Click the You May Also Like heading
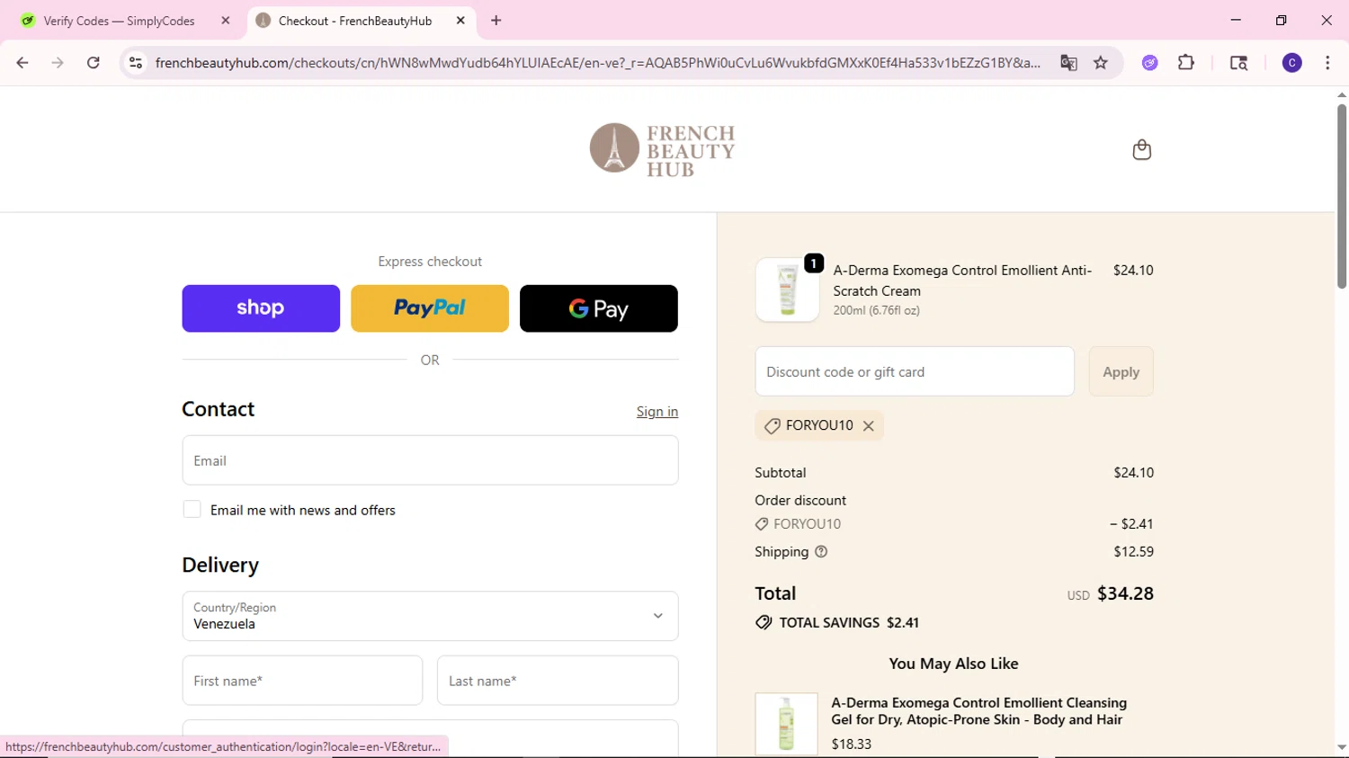This screenshot has height=758, width=1349. point(953,664)
